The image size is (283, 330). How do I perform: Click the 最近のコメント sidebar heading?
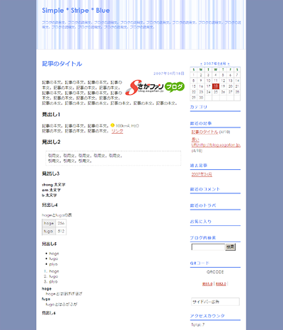point(205,189)
